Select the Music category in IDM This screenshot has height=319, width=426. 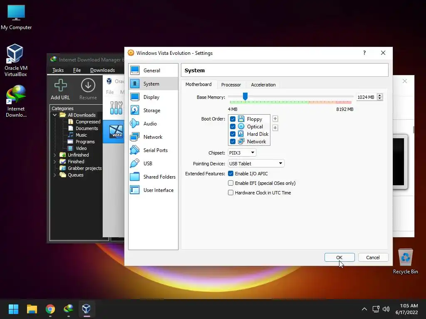point(77,135)
